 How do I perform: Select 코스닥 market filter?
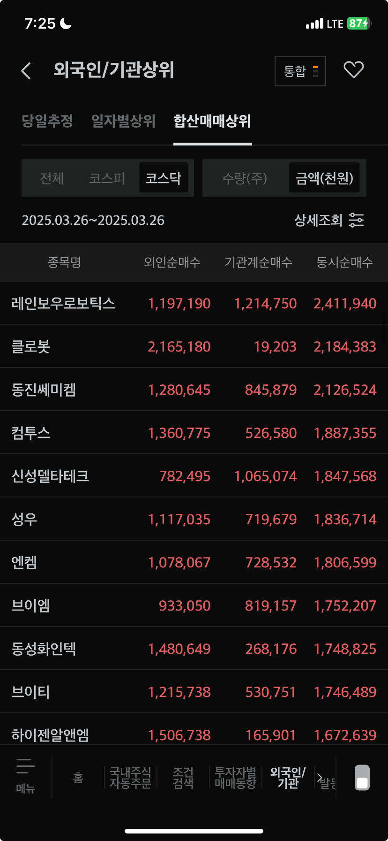[x=164, y=178]
